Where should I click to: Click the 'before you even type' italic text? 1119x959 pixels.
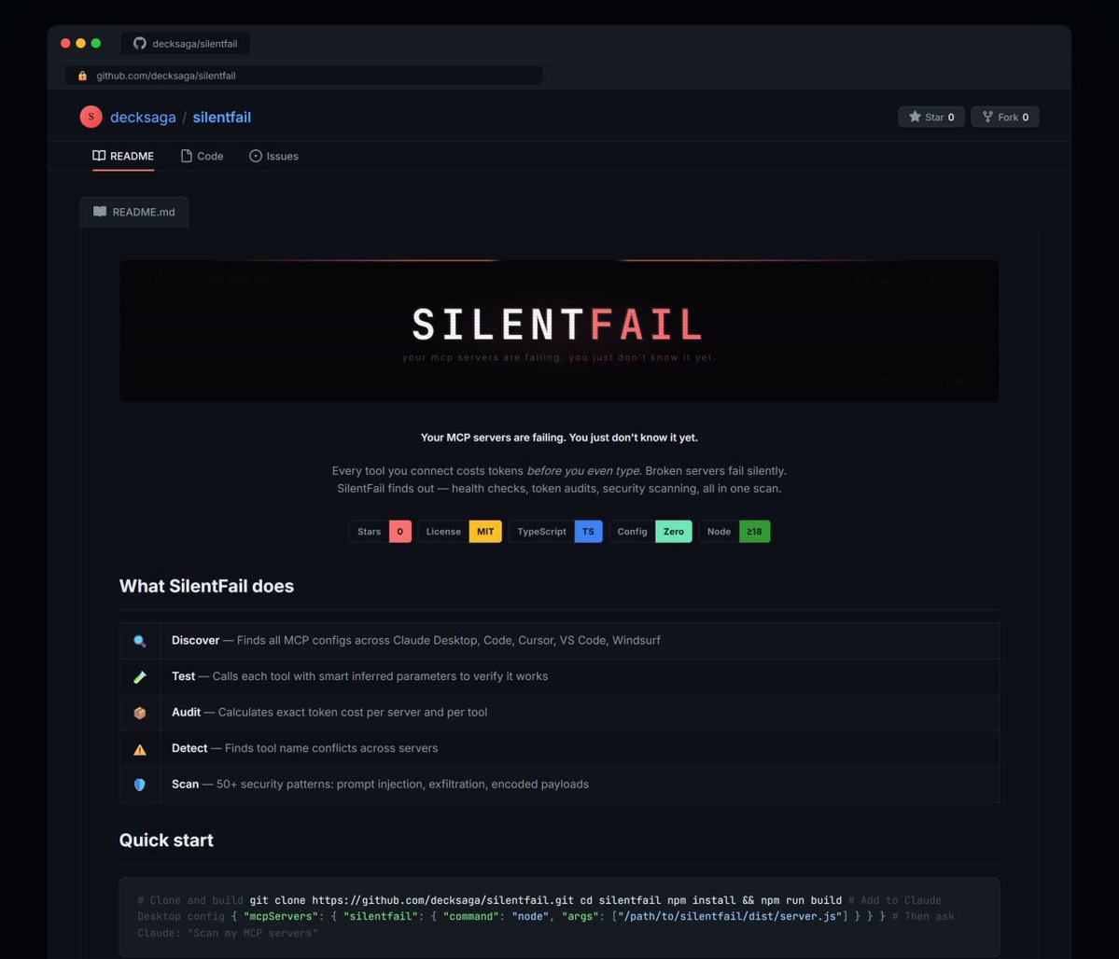pyautogui.click(x=583, y=471)
